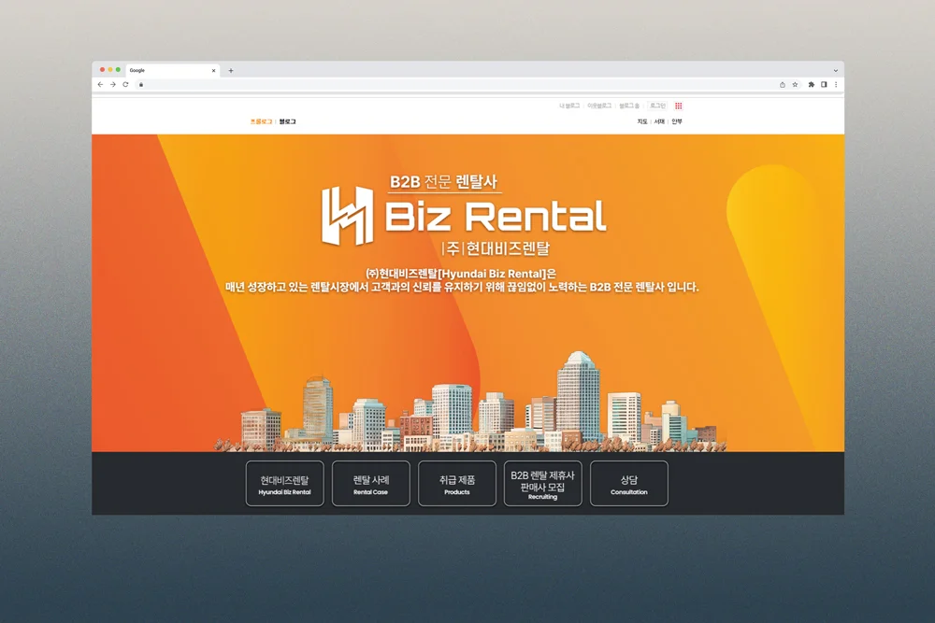Open 내 블로그 link
The height and width of the screenshot is (623, 935).
coord(569,106)
